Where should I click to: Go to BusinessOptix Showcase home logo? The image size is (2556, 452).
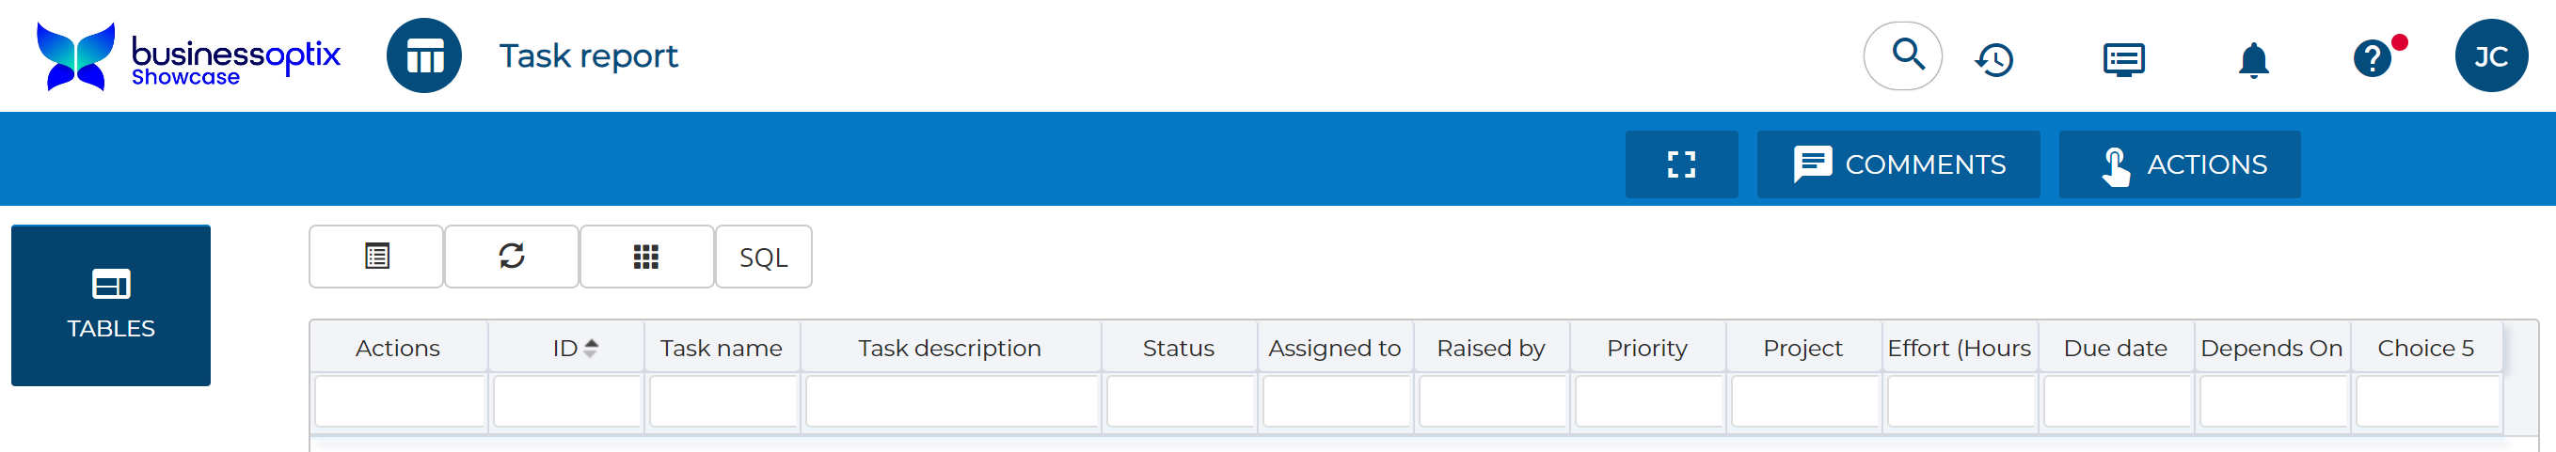click(x=188, y=56)
